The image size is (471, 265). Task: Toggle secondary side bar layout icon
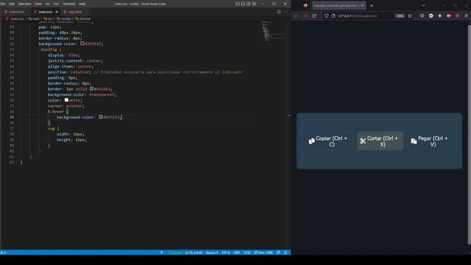point(249,4)
